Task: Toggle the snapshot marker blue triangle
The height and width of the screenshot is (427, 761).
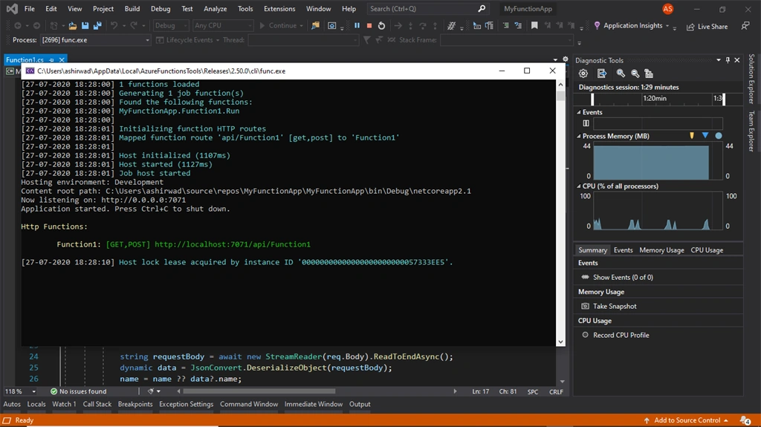Action: pyautogui.click(x=705, y=135)
